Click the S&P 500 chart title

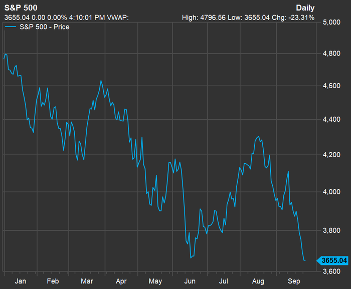coord(21,8)
